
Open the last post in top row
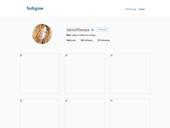coord(130,74)
